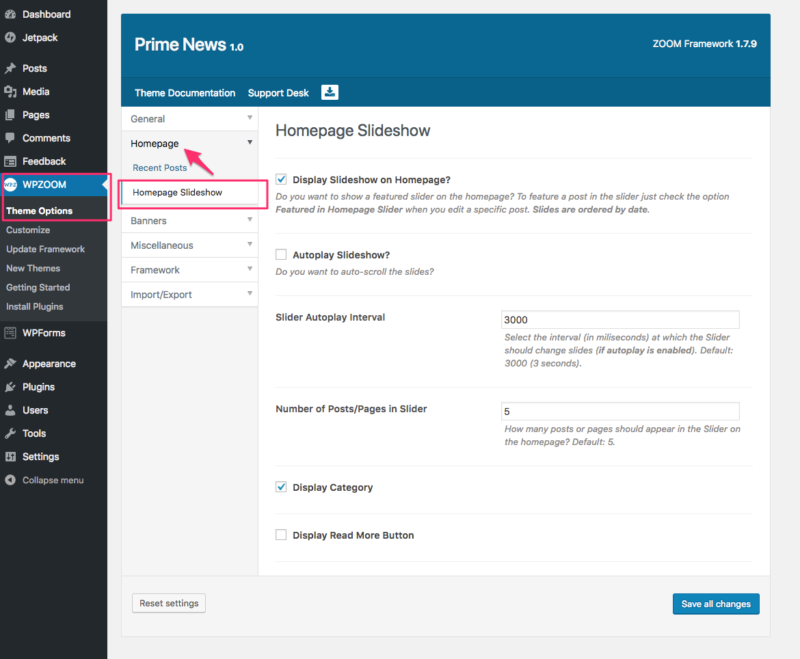Check the Display Read More Button box
The image size is (800, 659).
point(281,535)
